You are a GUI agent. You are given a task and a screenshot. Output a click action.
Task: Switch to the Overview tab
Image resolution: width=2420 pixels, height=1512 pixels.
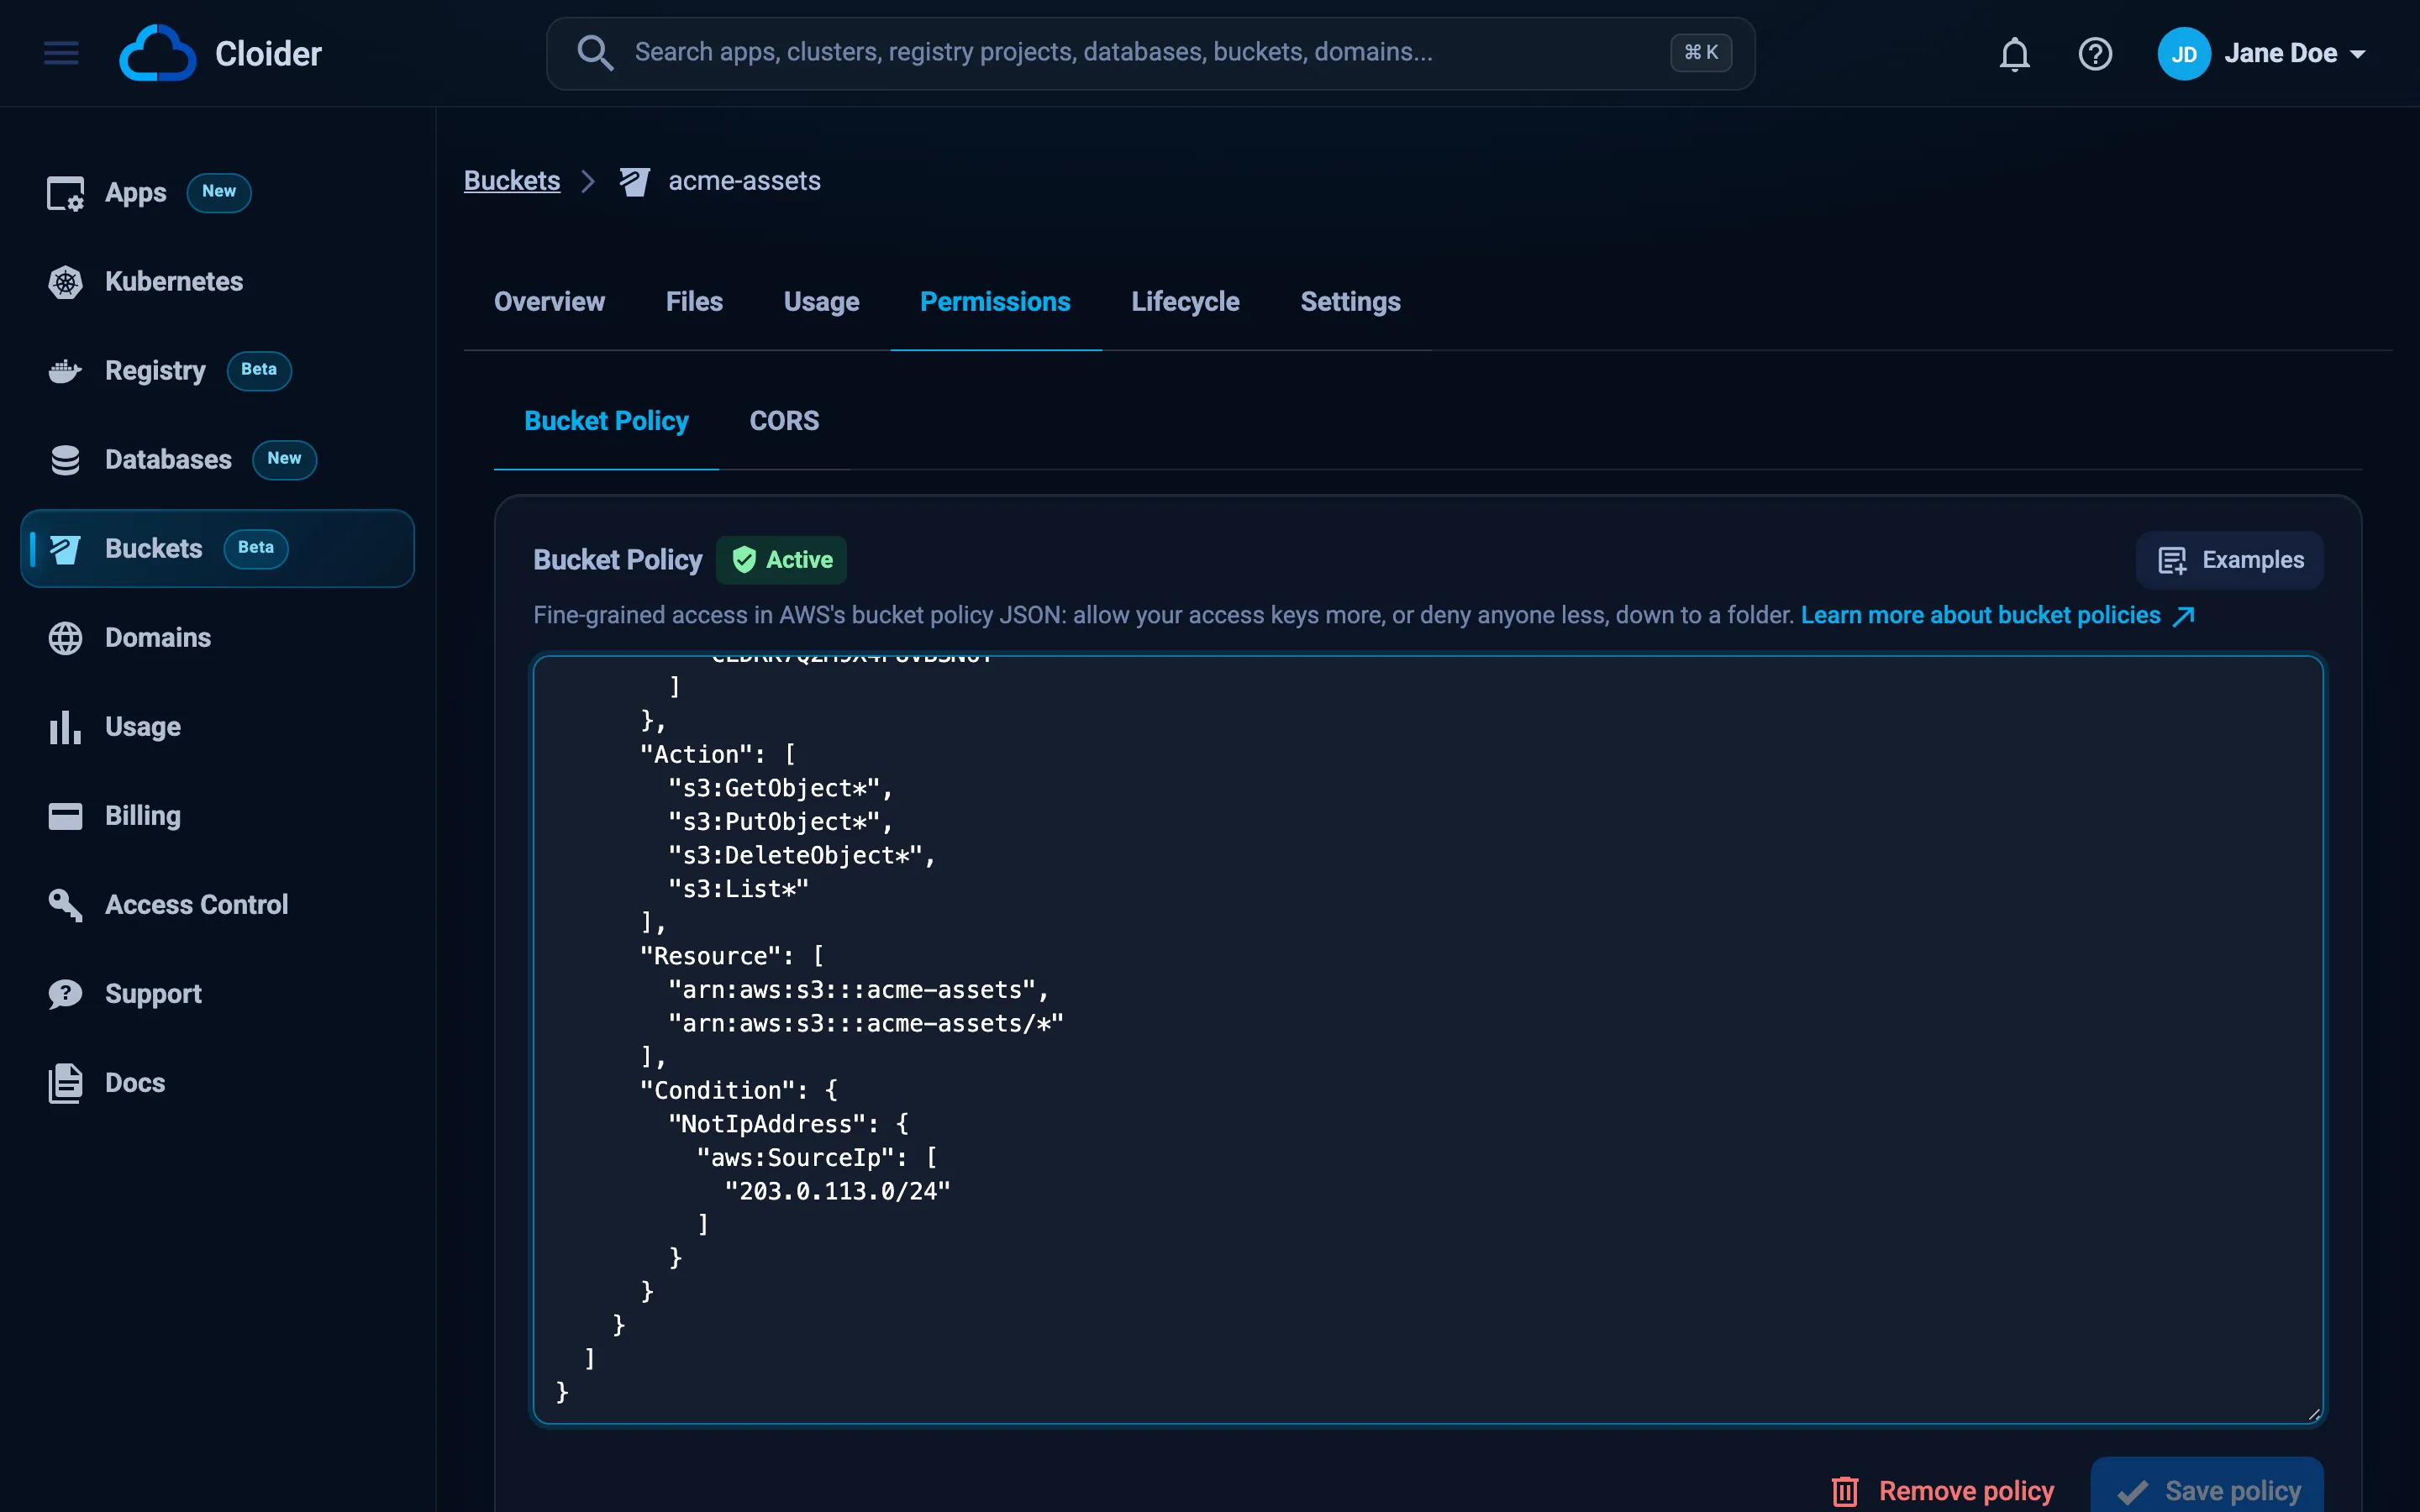click(549, 302)
